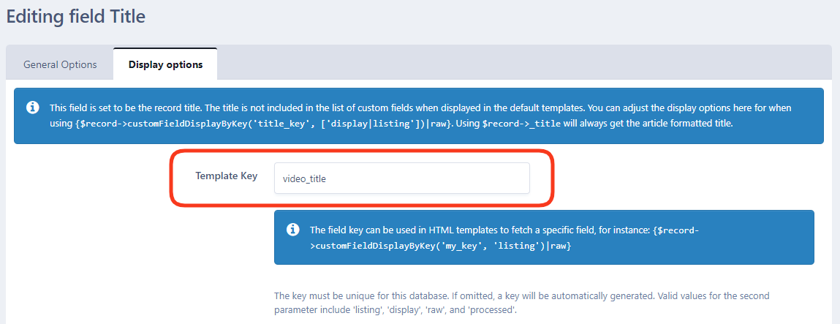840x324 pixels.
Task: Click the info icon in the field key notice
Action: (292, 229)
